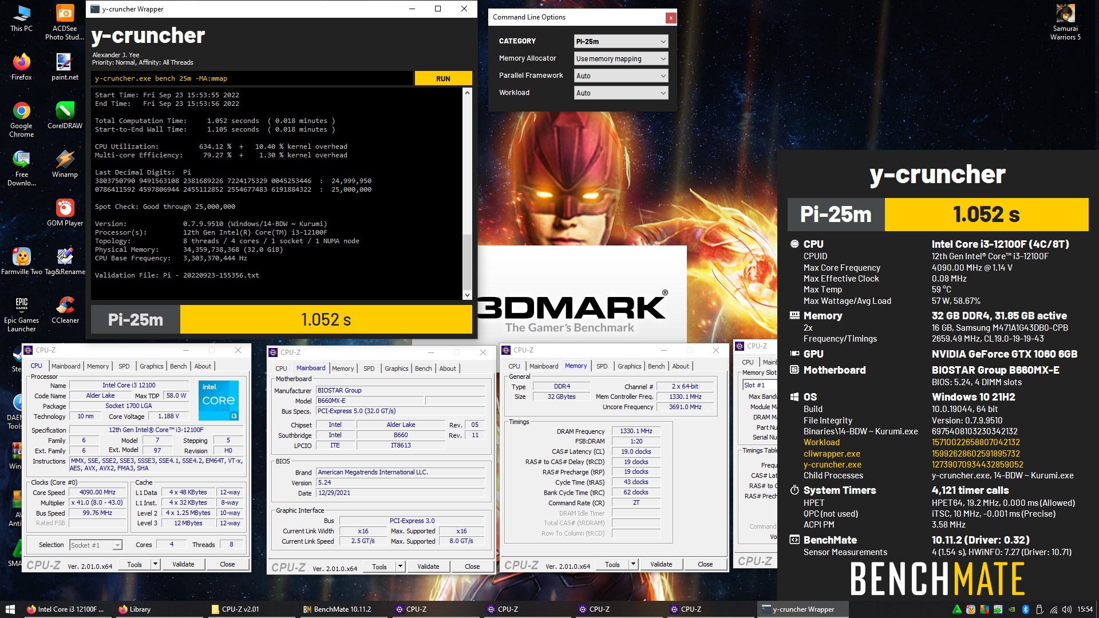The height and width of the screenshot is (618, 1099).
Task: Click the taskbar clock showing 15:54
Action: pyautogui.click(x=1085, y=609)
